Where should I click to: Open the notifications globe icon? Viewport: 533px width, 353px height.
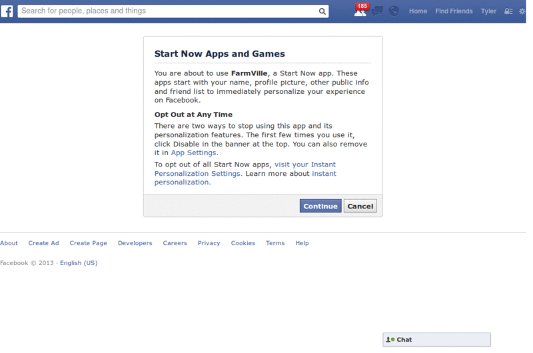click(x=394, y=11)
